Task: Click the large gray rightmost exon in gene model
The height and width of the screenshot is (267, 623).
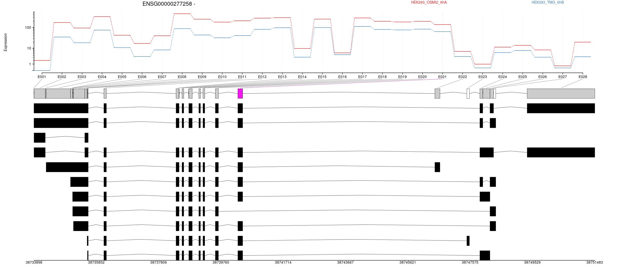Action: point(561,94)
